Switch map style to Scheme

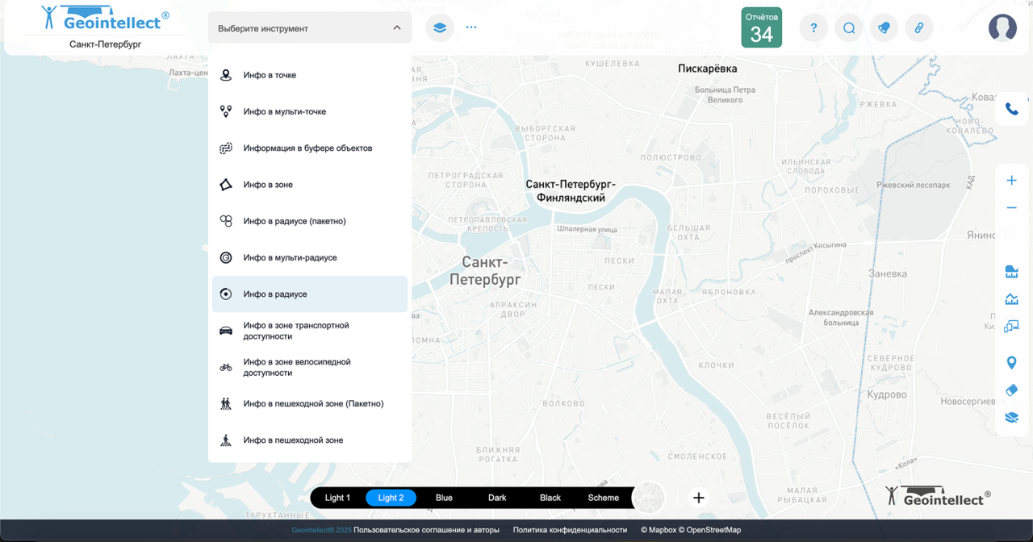[603, 498]
